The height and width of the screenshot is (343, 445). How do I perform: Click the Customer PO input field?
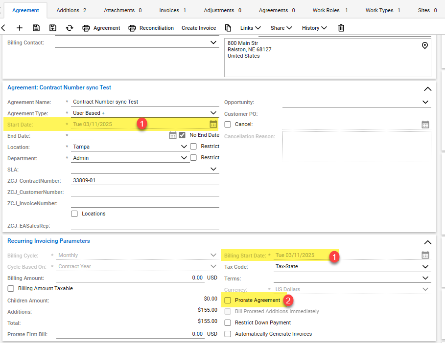pos(357,113)
